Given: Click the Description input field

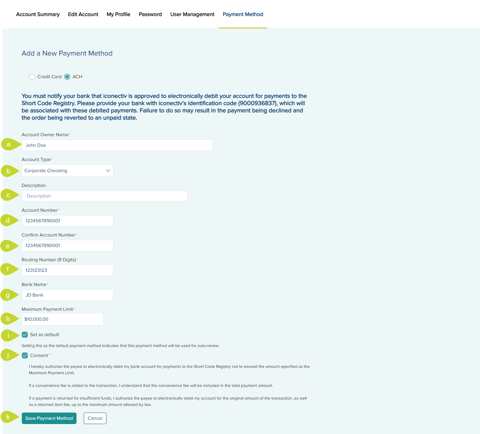Looking at the screenshot, I should 105,196.
